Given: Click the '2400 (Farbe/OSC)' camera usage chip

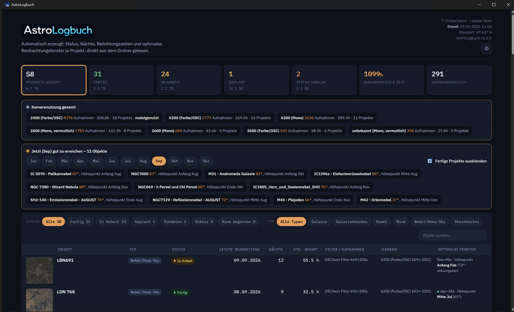Looking at the screenshot, I should point(95,118).
